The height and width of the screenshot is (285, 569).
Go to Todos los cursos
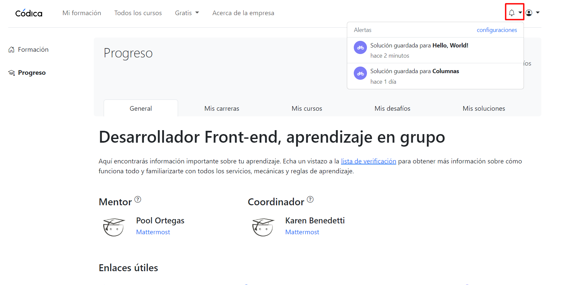pyautogui.click(x=138, y=13)
